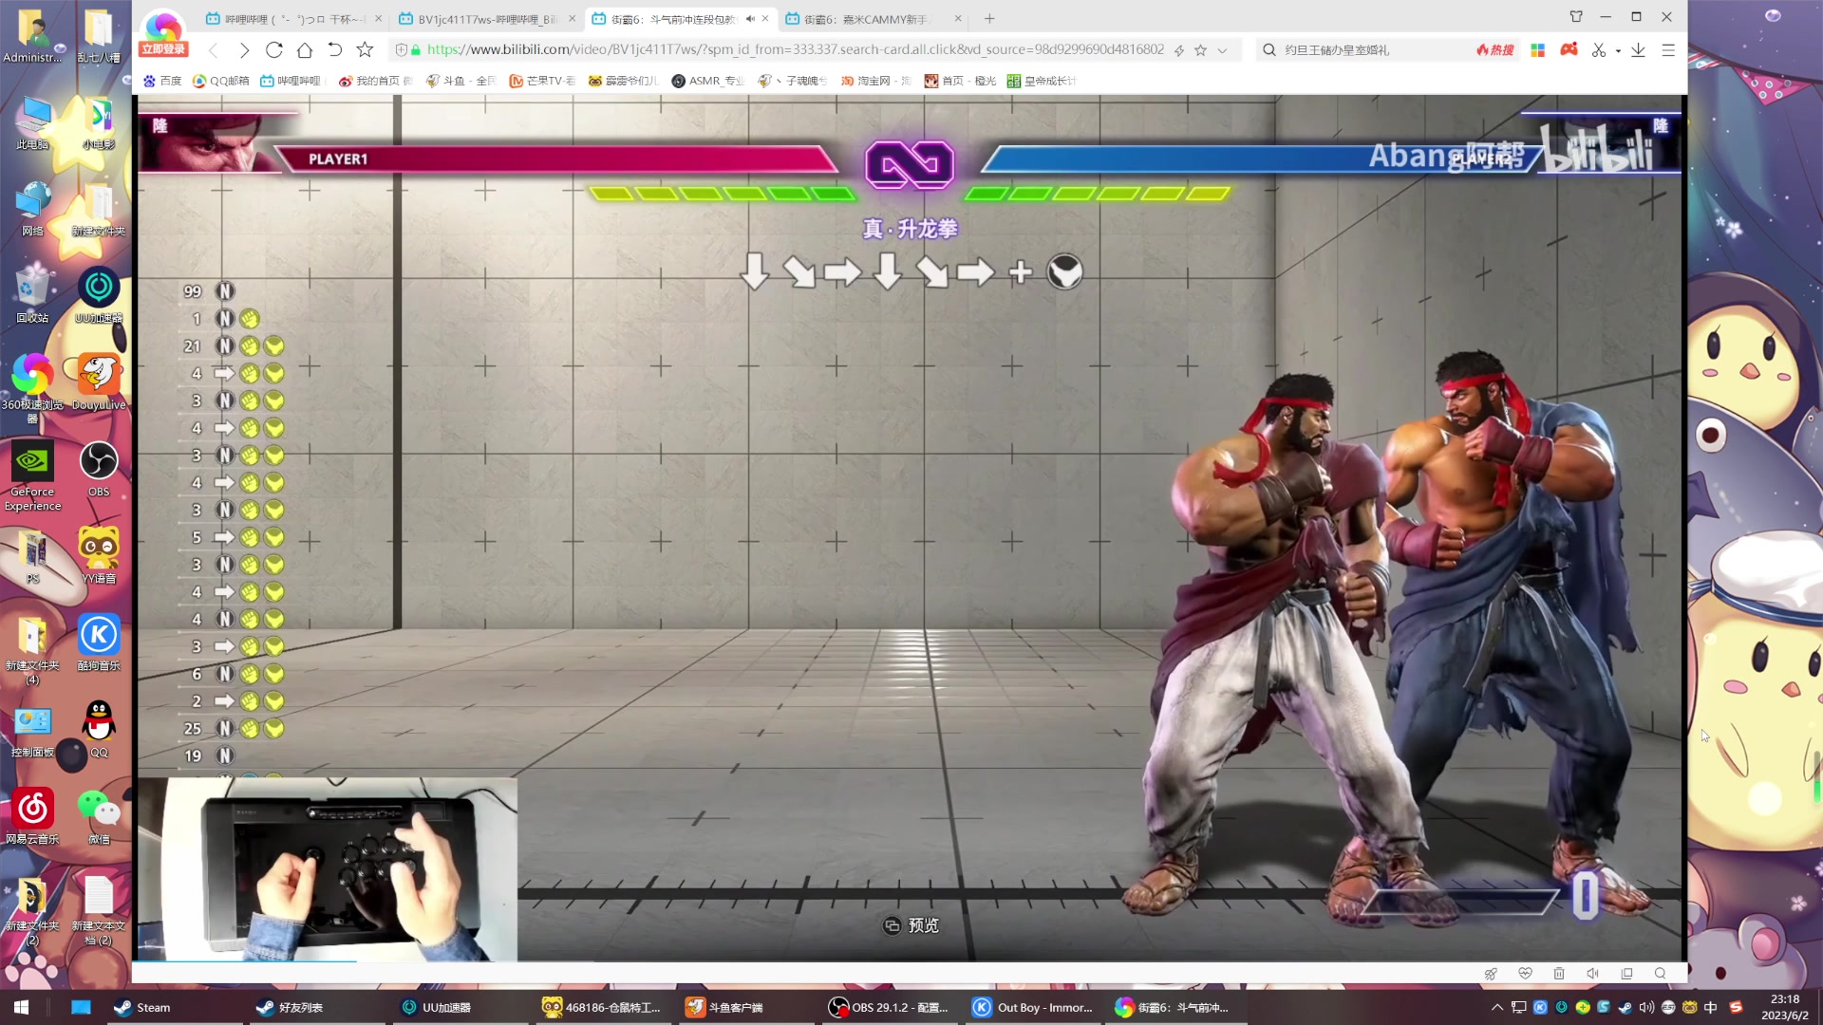Open the OBS 29.1.2 taskbar item

coord(889,1007)
